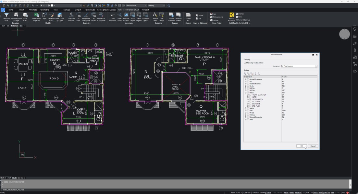
Task: Toggle ESNAP in the status bar
Action: 292,193
